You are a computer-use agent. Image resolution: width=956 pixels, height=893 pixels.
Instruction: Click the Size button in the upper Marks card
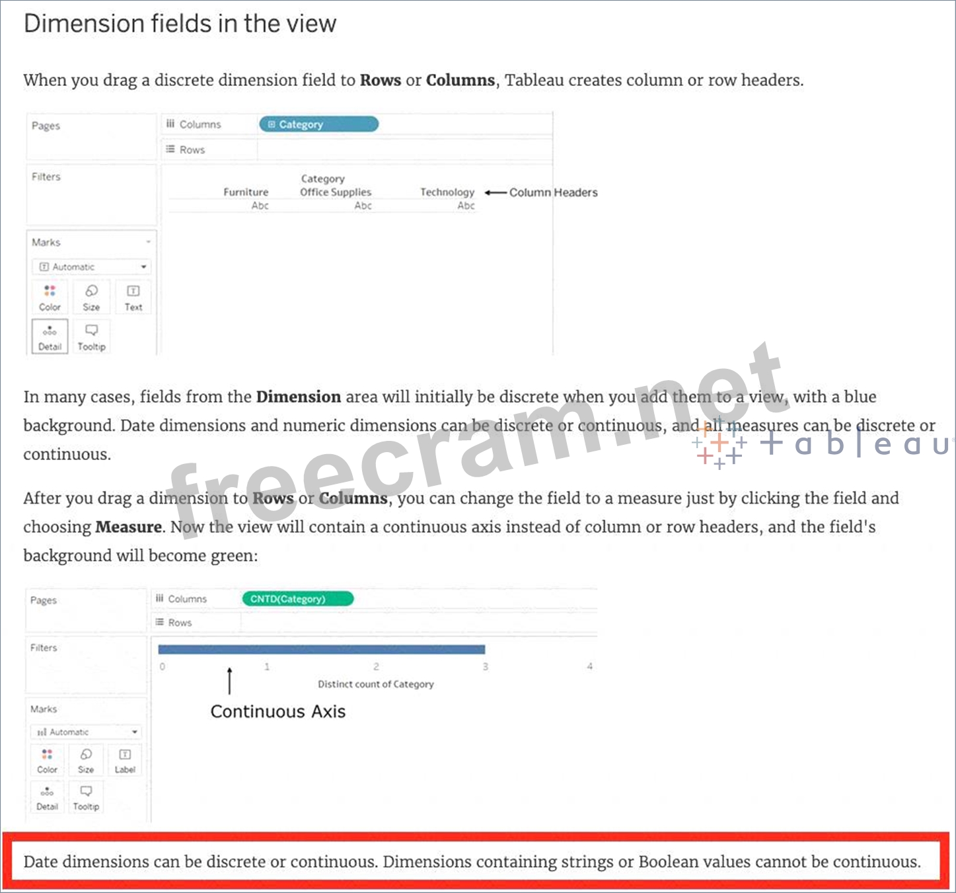point(91,297)
